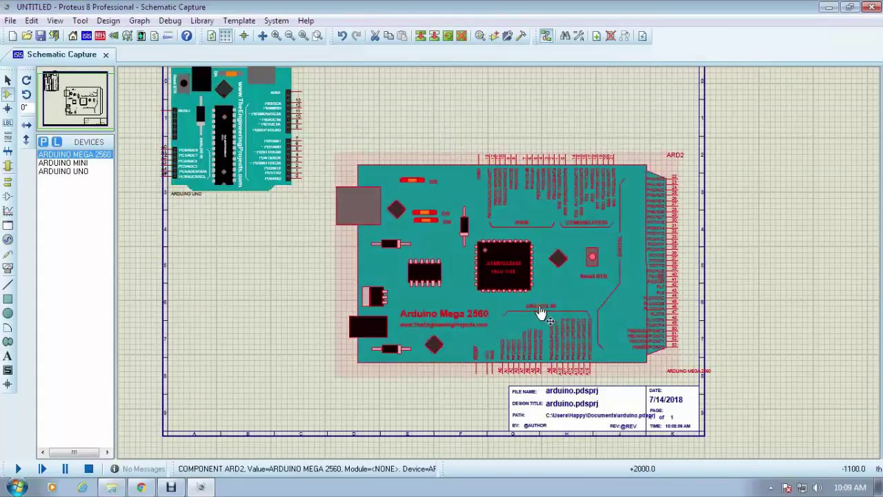The width and height of the screenshot is (883, 497).
Task: Open the Edit menu
Action: click(x=32, y=21)
